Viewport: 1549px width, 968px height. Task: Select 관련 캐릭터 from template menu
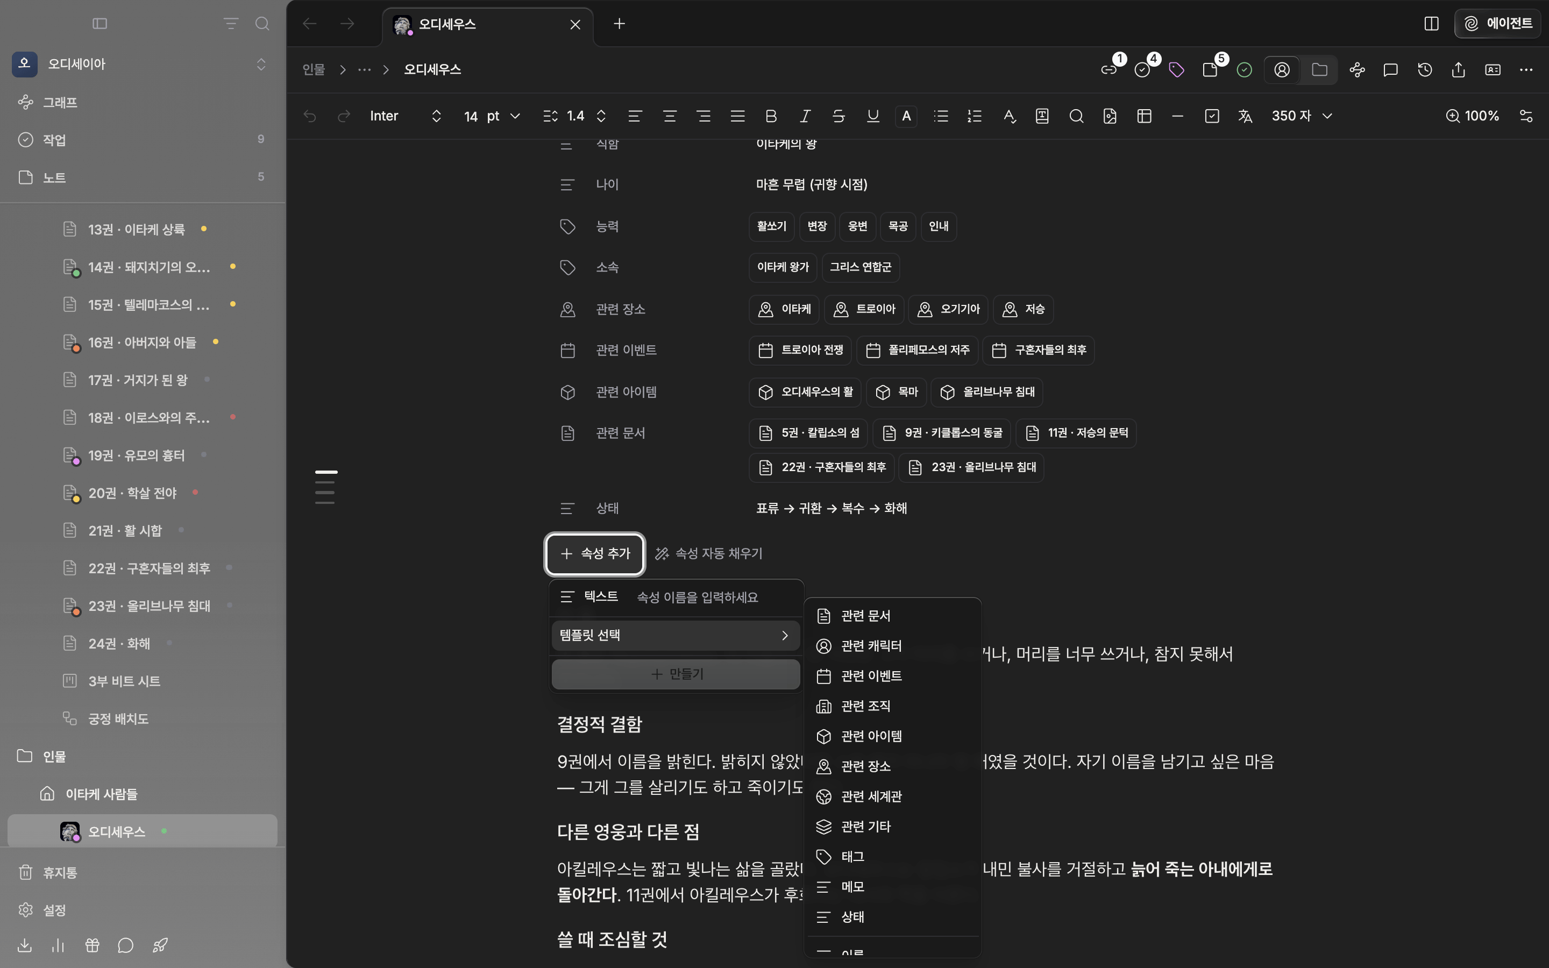pyautogui.click(x=892, y=646)
